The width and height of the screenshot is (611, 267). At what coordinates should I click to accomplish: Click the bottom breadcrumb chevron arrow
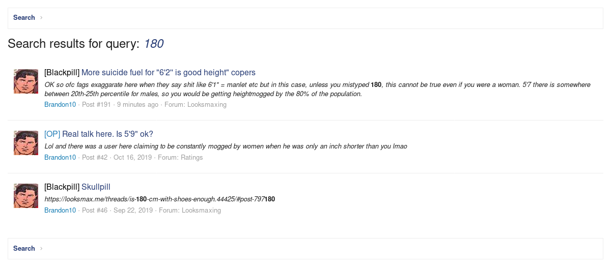coord(41,249)
